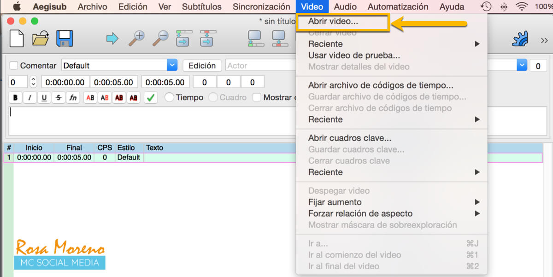Open the Apple menu

[17, 6]
